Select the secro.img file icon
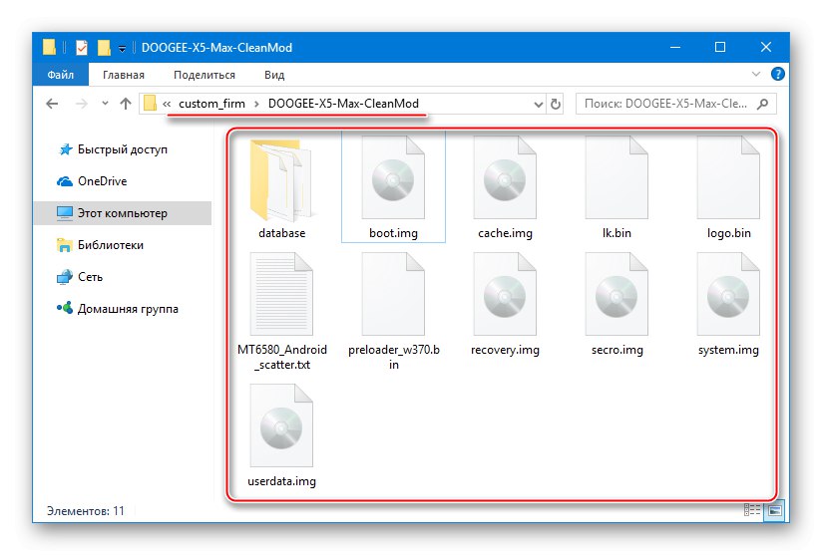The height and width of the screenshot is (555, 822). pos(616,294)
